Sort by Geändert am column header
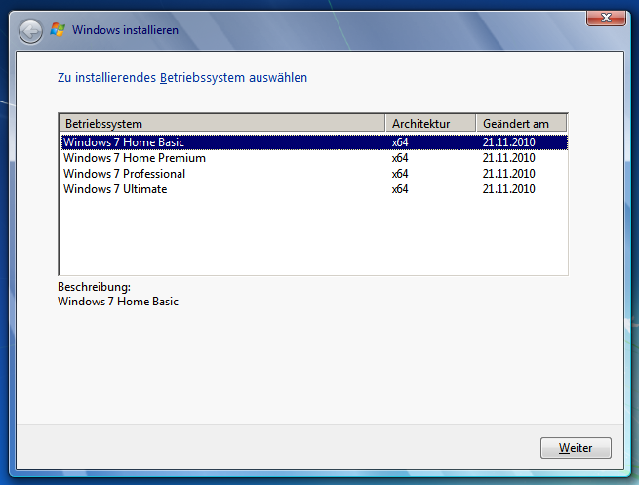This screenshot has width=639, height=485. point(521,124)
